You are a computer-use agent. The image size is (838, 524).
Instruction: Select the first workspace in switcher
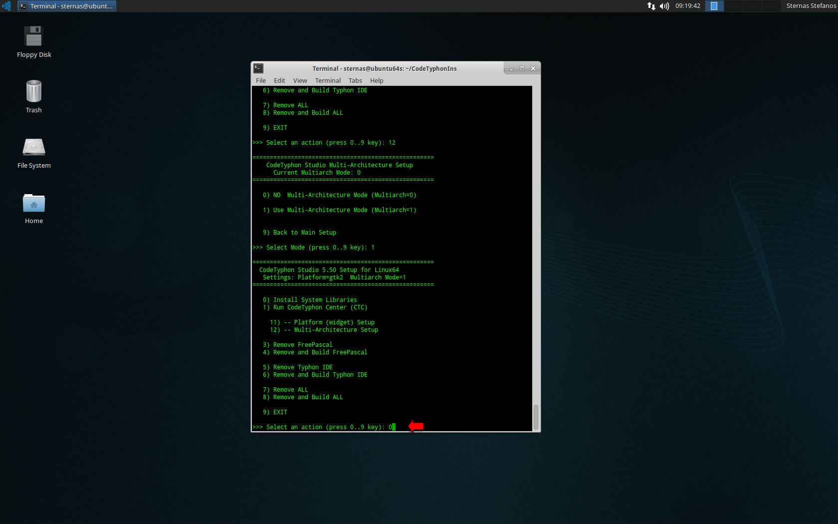(x=714, y=6)
